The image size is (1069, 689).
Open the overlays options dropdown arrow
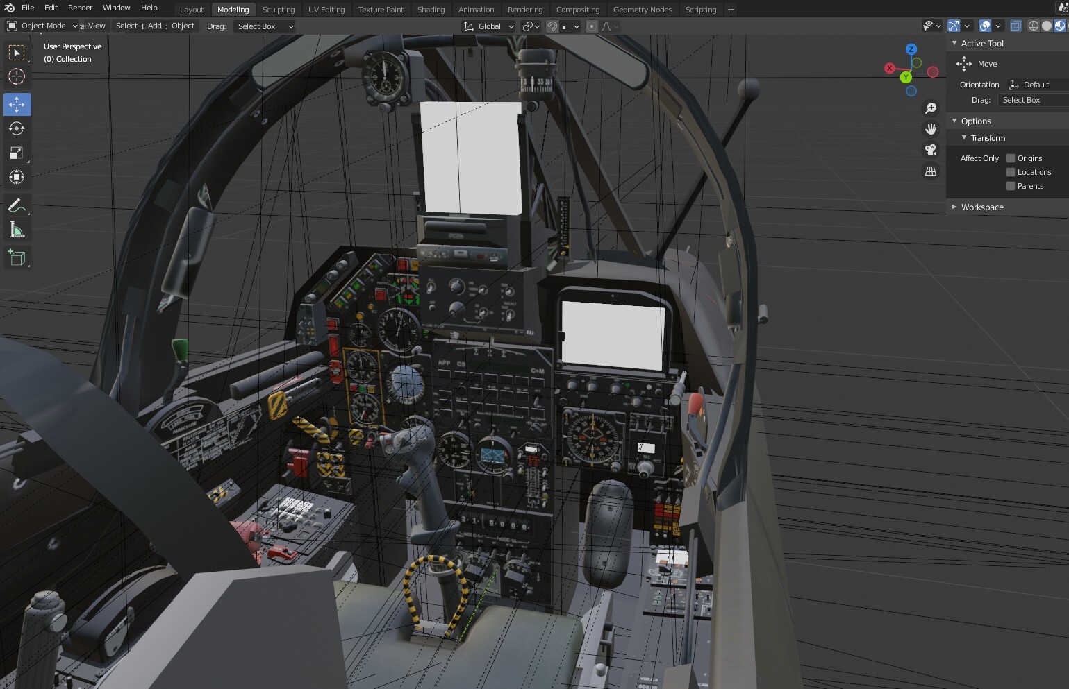(998, 26)
